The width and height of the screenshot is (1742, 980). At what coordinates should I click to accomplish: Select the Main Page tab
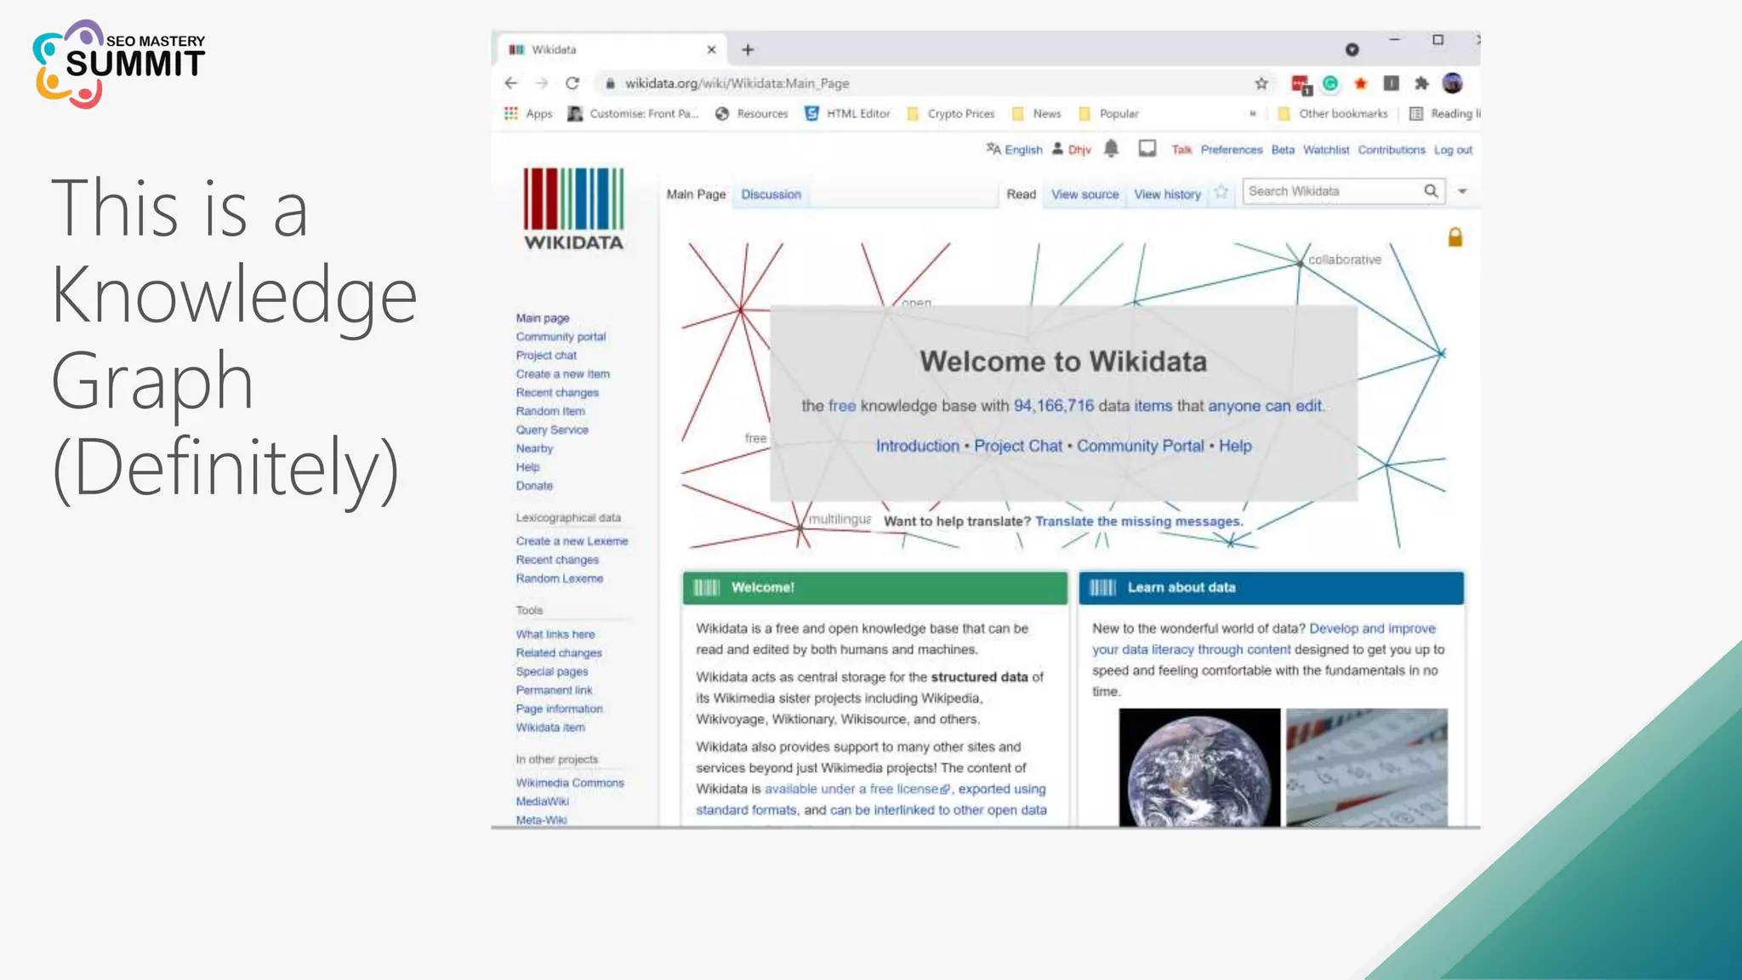tap(696, 194)
